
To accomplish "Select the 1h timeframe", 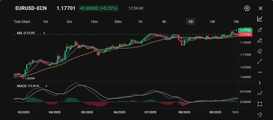I will point(140,22).
